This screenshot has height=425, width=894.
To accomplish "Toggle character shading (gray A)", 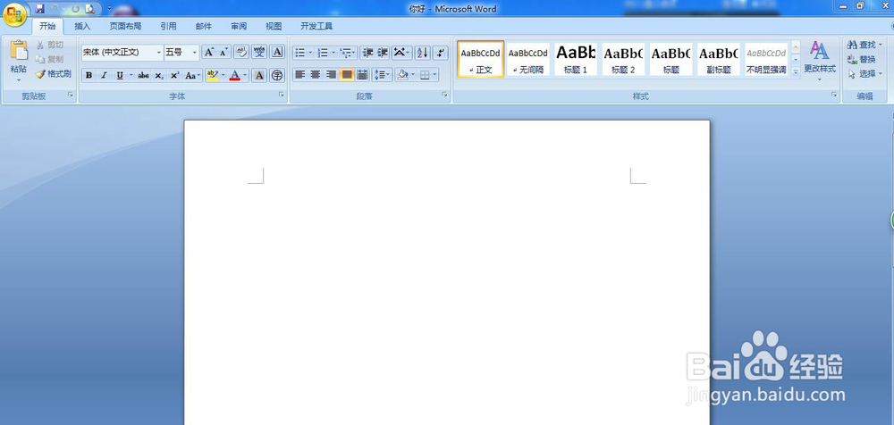I will (x=259, y=75).
